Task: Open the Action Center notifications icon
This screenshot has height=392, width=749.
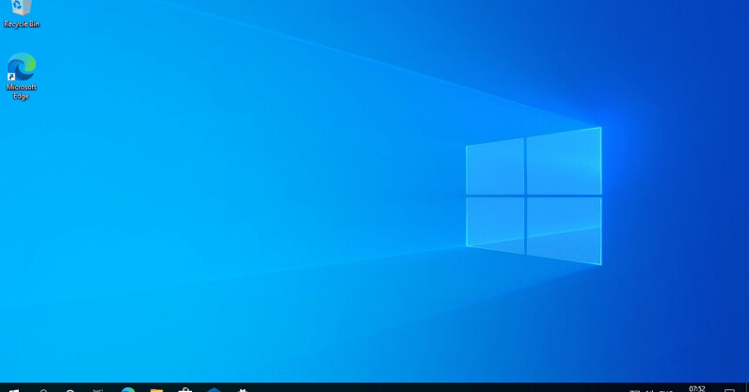Action: point(730,389)
